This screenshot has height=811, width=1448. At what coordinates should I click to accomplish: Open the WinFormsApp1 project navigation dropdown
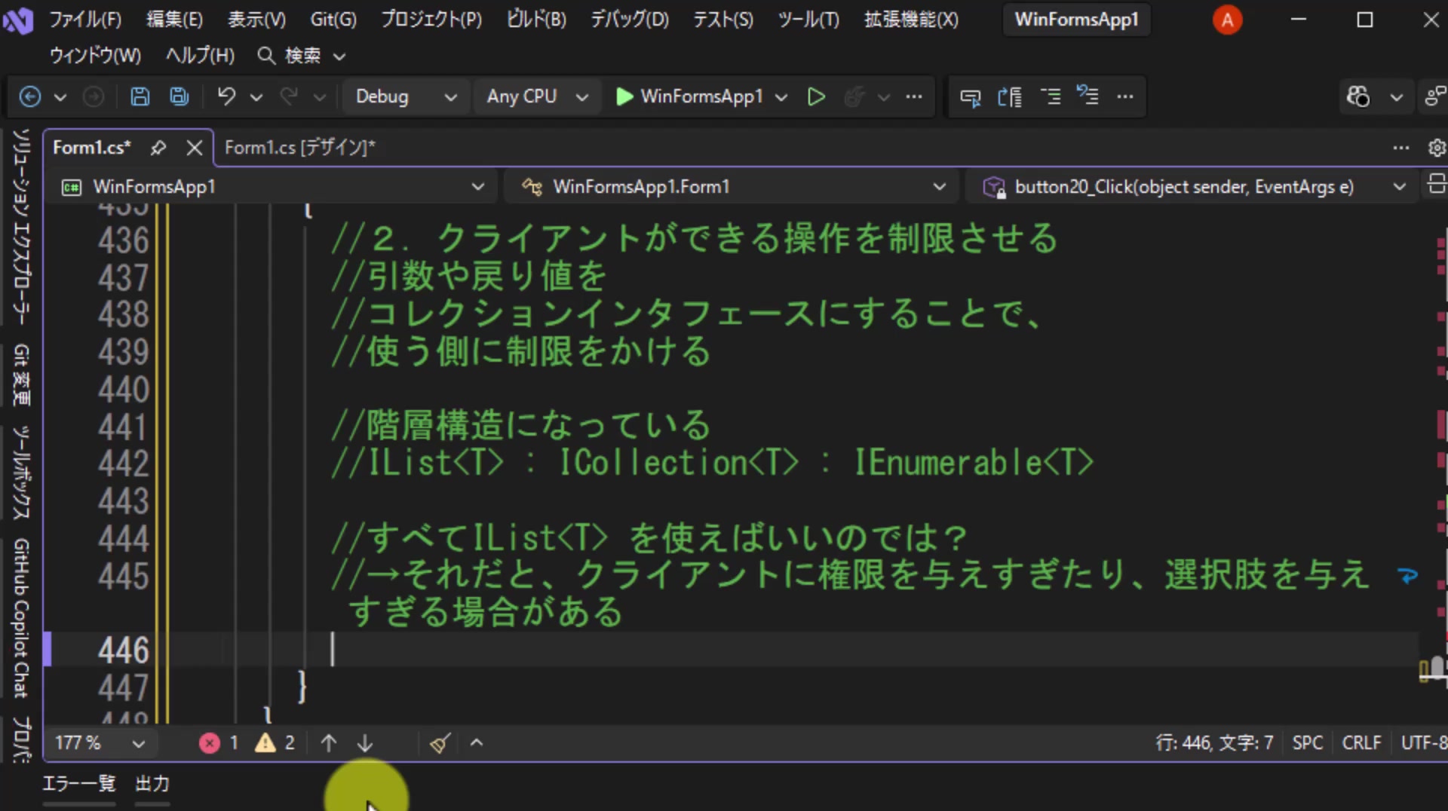click(x=273, y=186)
